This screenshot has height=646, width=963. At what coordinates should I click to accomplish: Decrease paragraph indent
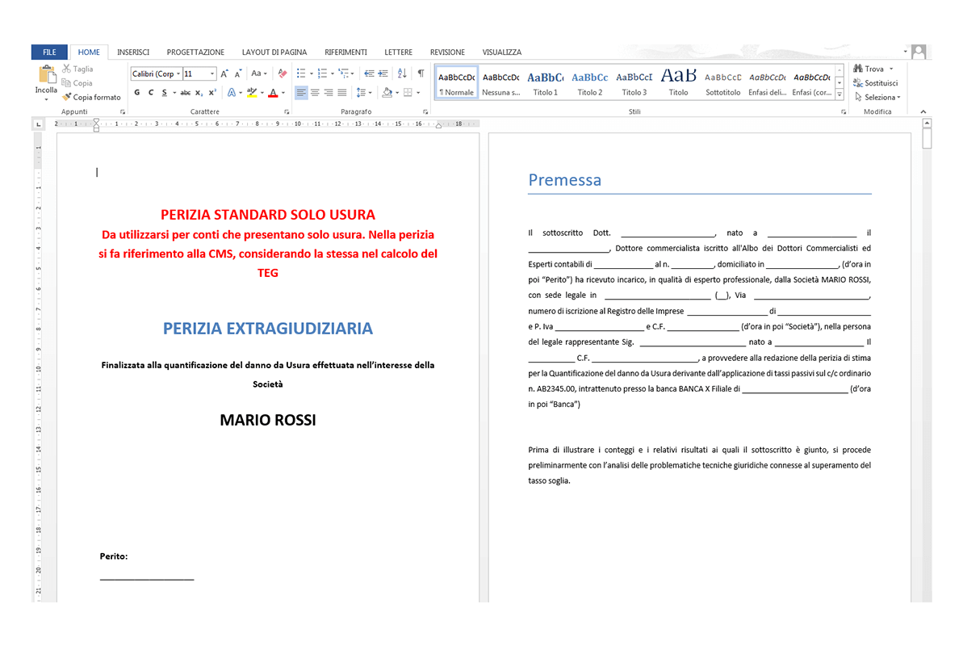pos(369,73)
